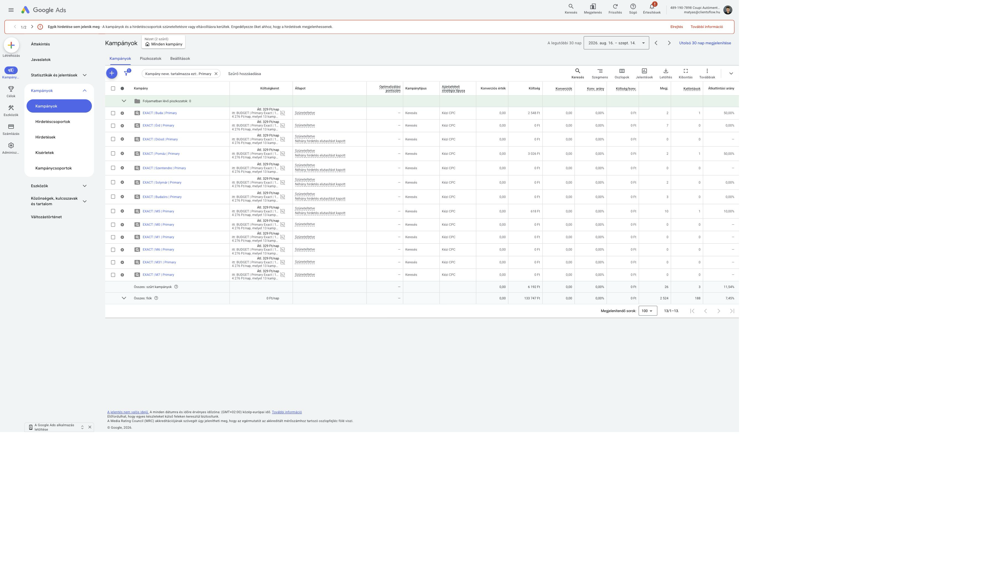Check the EXACT | Solymár | Primary row
The width and height of the screenshot is (985, 576).
coord(113,182)
